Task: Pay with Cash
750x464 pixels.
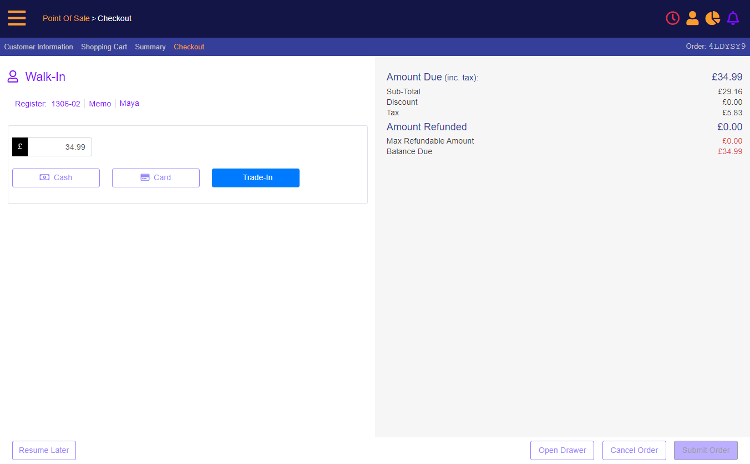Action: pos(56,178)
